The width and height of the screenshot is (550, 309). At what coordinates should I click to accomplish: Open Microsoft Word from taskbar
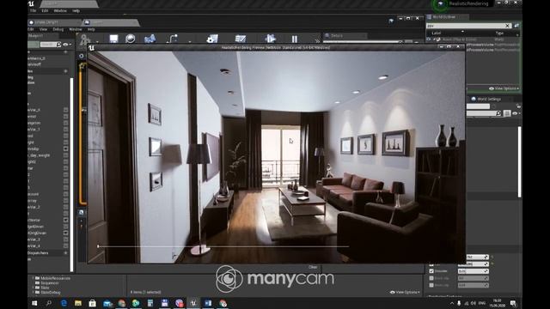tap(208, 303)
